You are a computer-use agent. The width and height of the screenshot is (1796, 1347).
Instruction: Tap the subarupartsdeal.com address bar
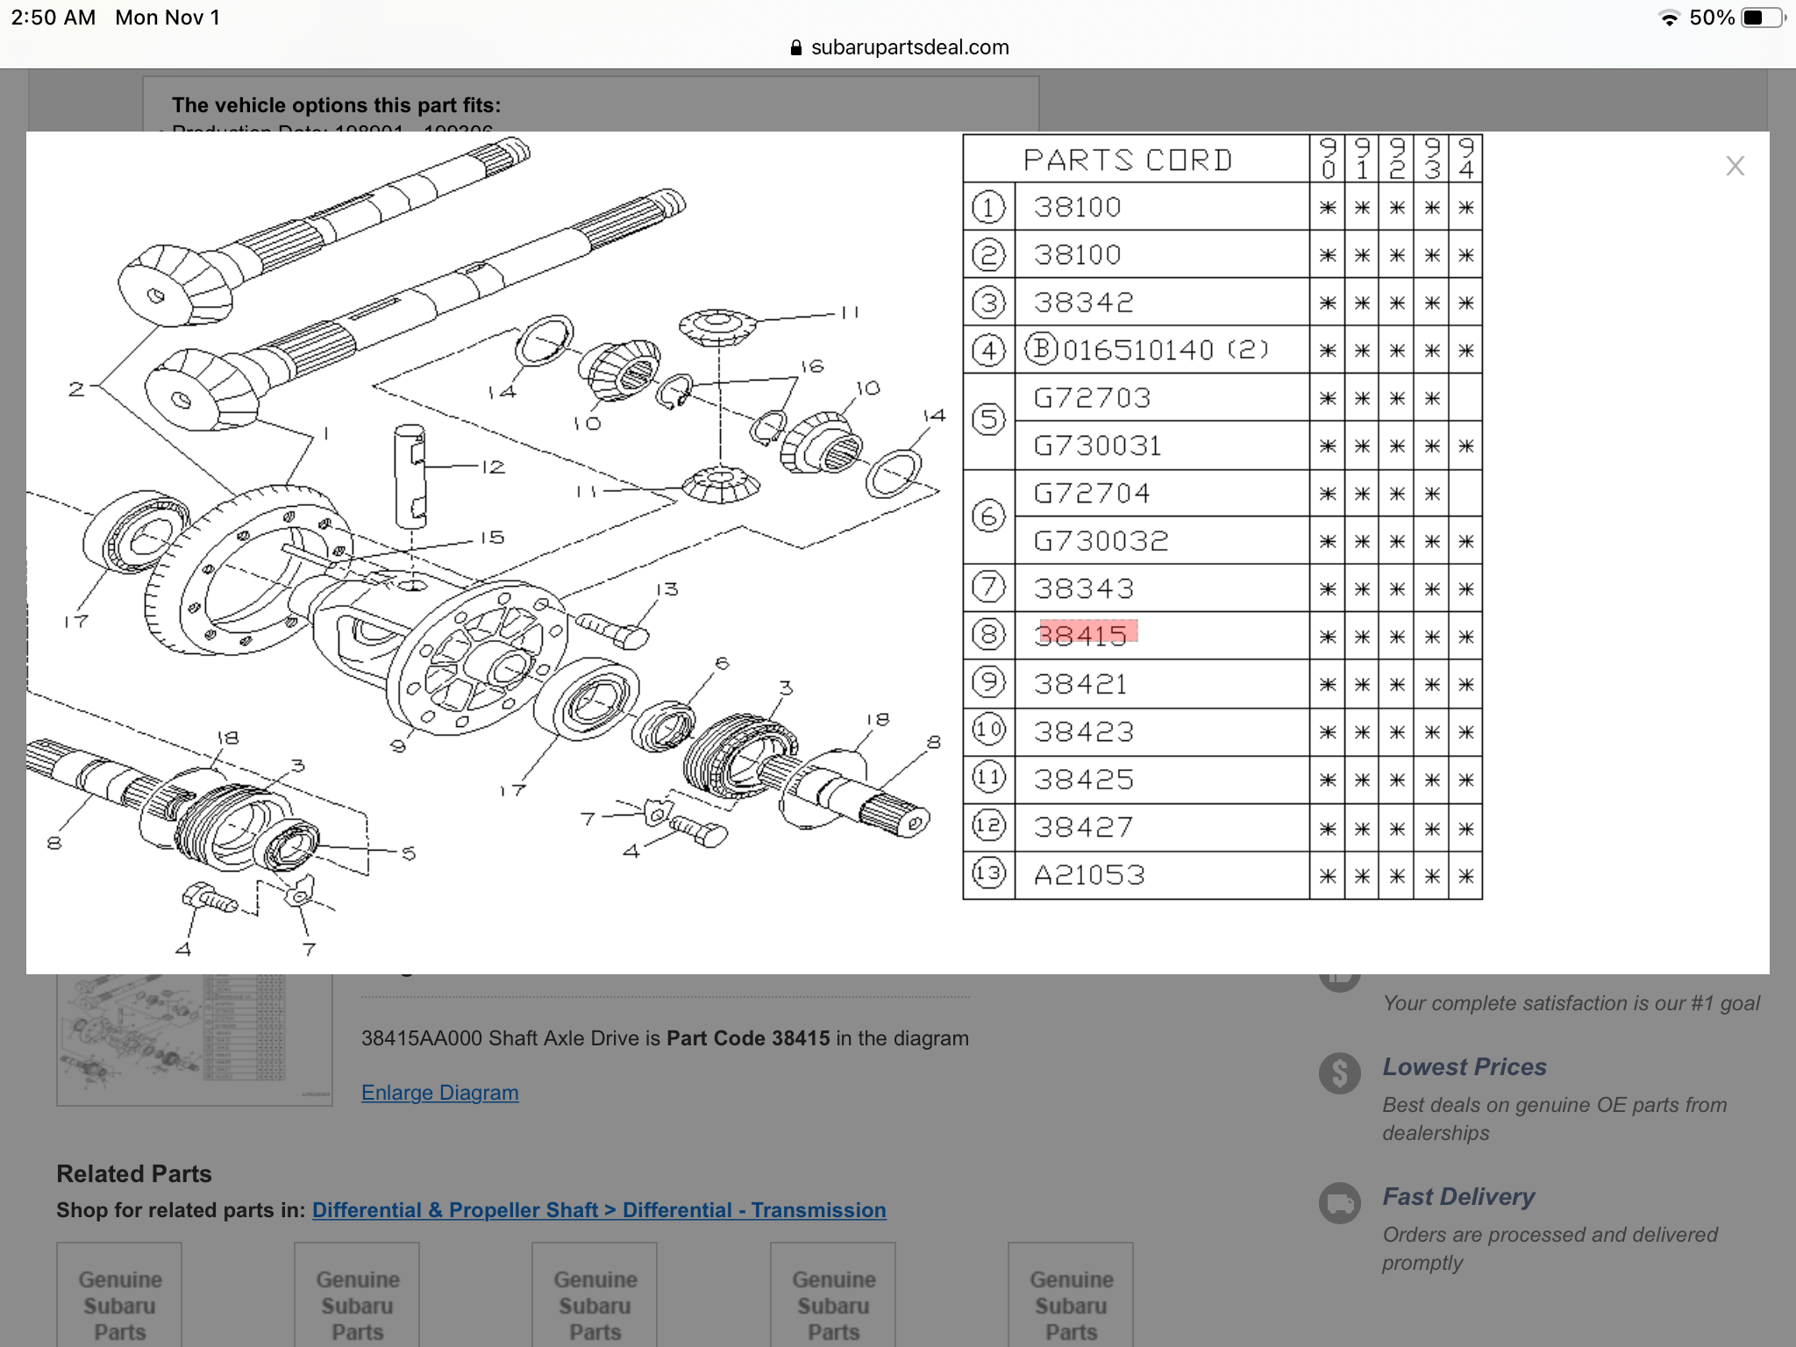click(909, 47)
